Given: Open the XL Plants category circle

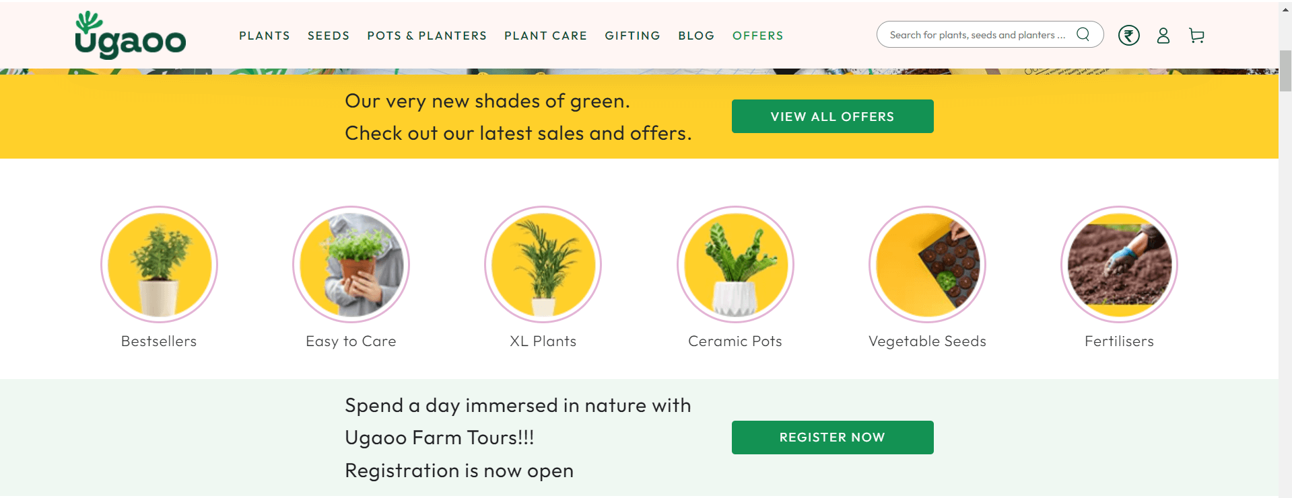Looking at the screenshot, I should (x=543, y=264).
